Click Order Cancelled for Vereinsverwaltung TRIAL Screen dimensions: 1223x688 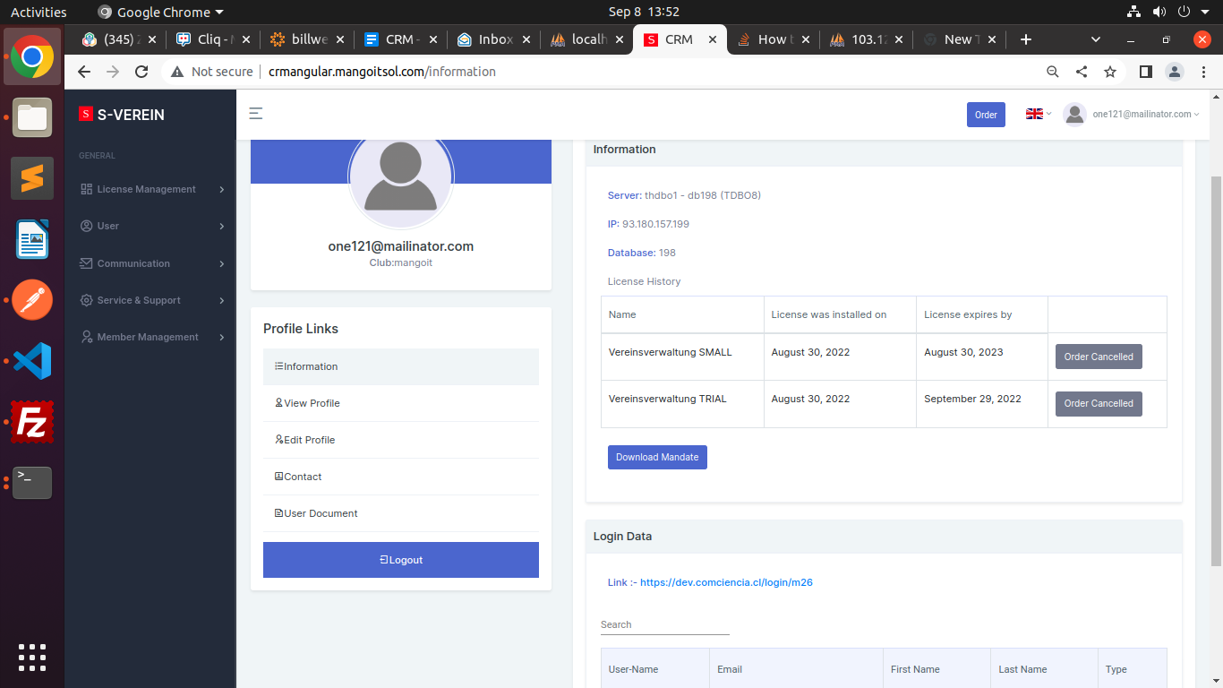tap(1099, 403)
